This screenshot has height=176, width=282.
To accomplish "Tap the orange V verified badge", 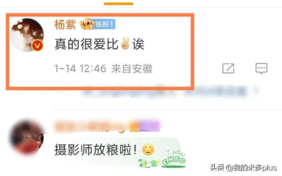I will click(37, 46).
